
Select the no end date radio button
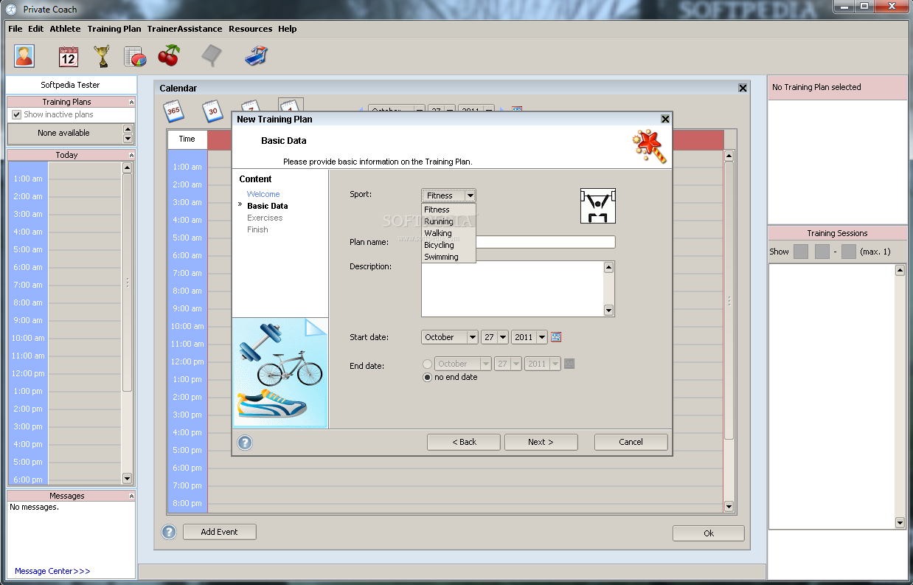[x=427, y=377]
